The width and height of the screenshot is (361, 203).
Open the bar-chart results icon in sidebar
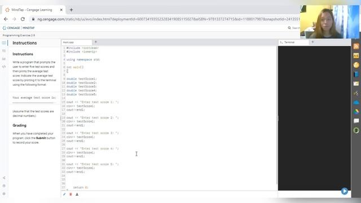pos(4,59)
